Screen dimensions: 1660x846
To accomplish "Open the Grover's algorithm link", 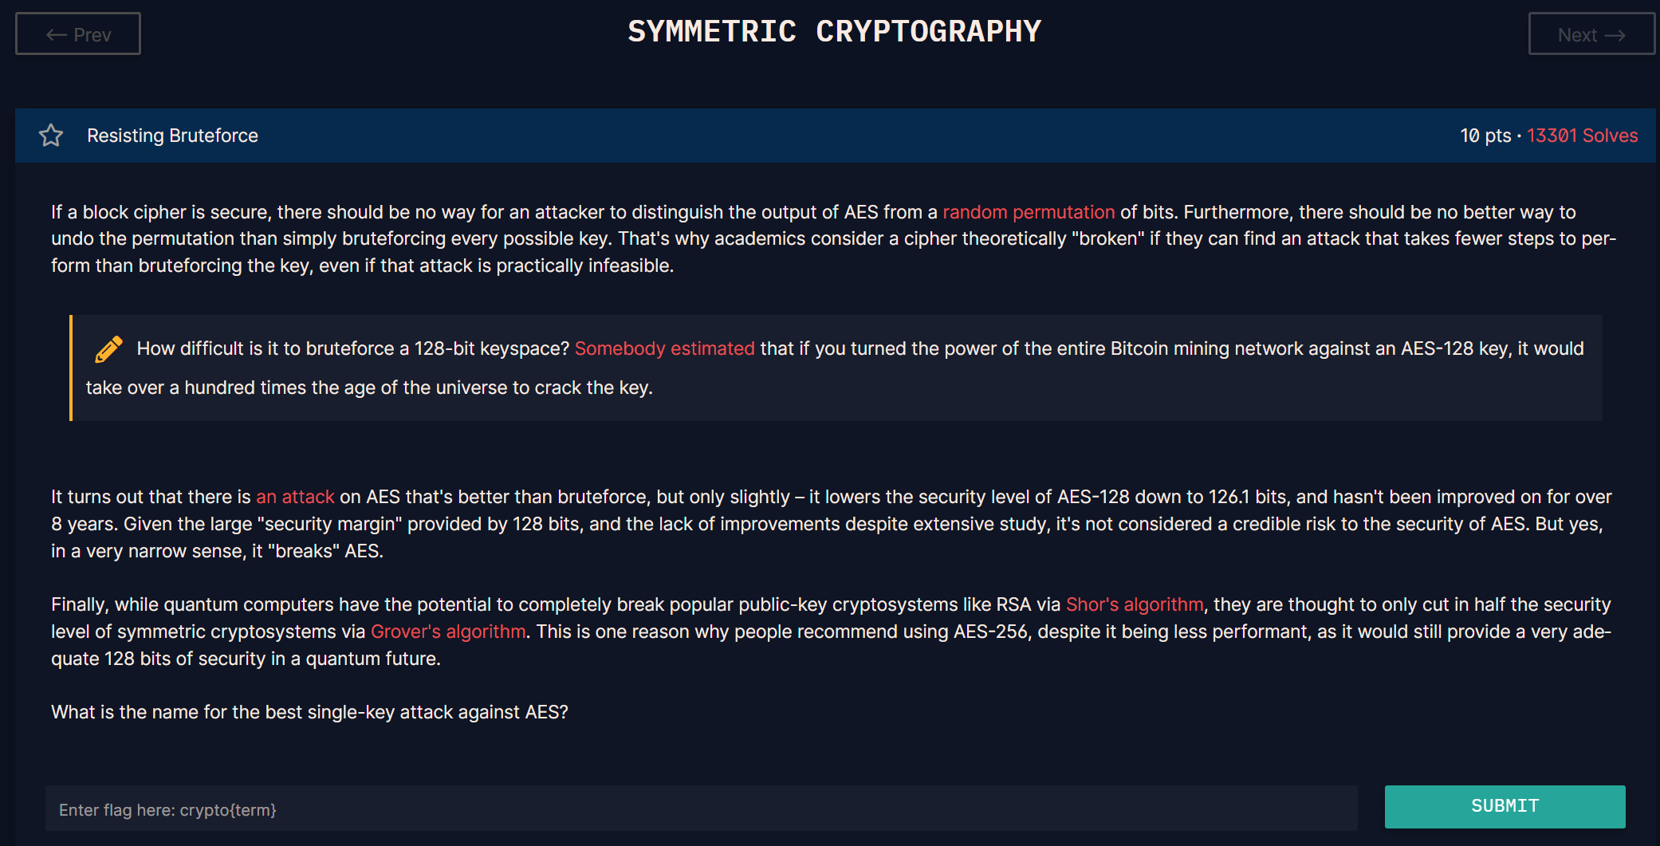I will pos(448,632).
